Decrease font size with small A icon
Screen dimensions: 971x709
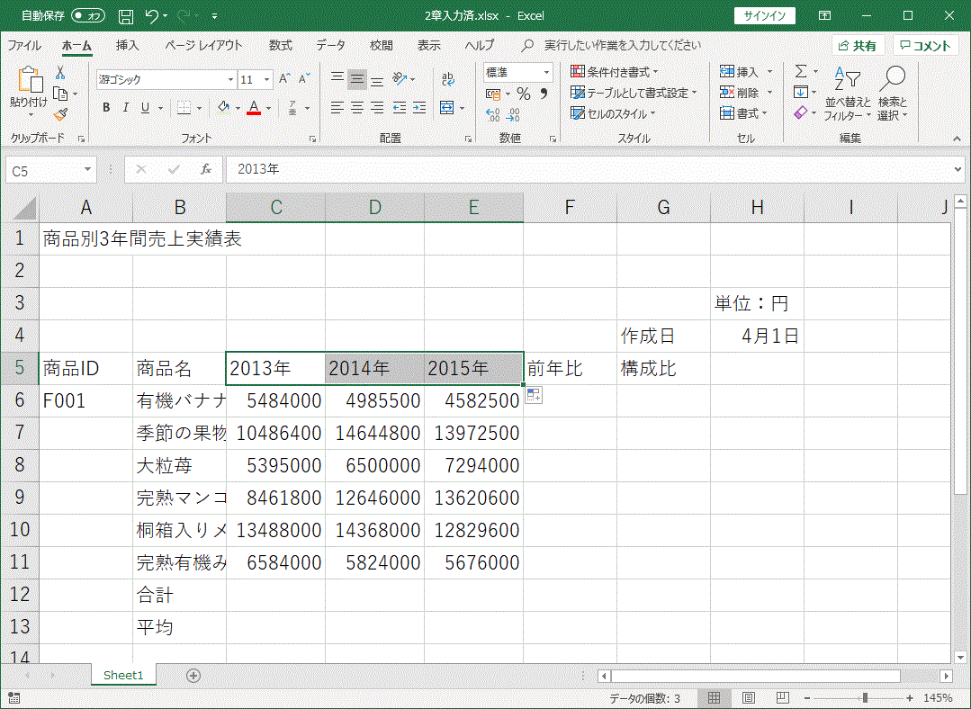point(304,78)
